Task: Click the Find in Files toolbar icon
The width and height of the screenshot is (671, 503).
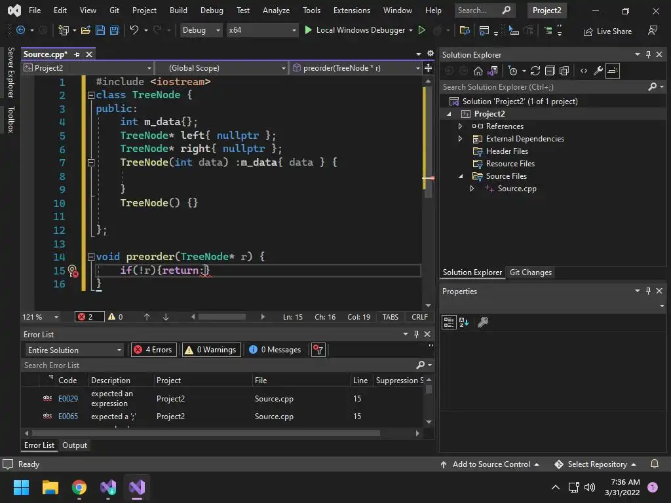Action: (465, 30)
